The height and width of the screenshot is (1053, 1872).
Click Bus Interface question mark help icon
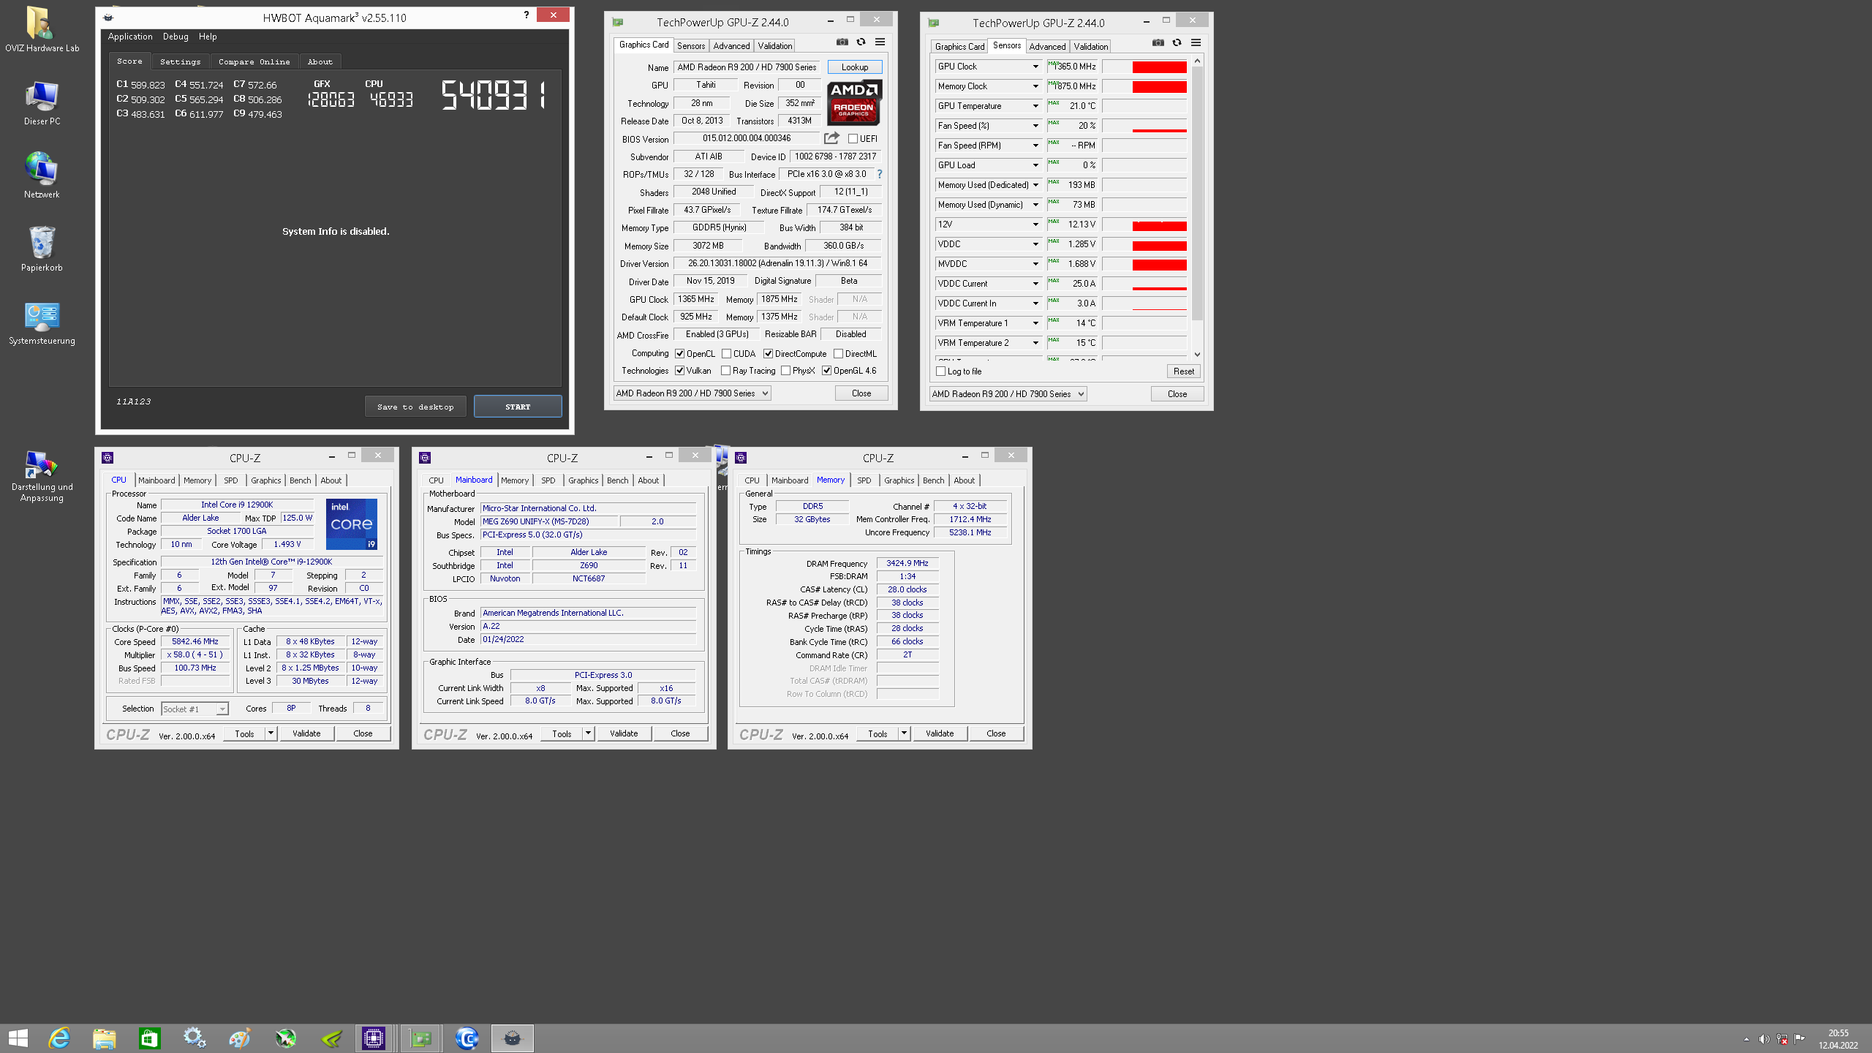point(880,174)
